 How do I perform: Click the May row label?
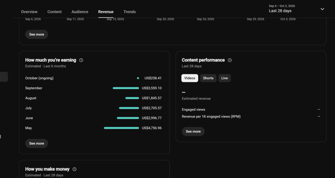(28, 128)
